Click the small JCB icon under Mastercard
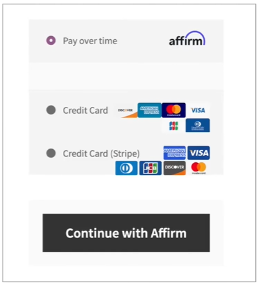Screen dimensions: 257x284 coord(174,126)
